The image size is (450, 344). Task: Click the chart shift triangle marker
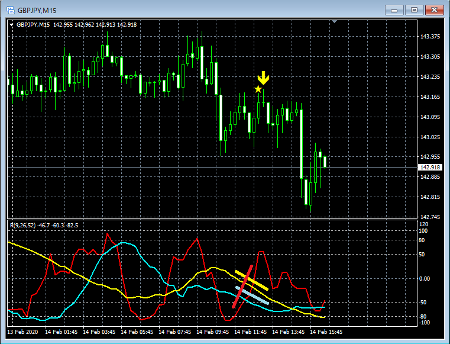[x=334, y=21]
